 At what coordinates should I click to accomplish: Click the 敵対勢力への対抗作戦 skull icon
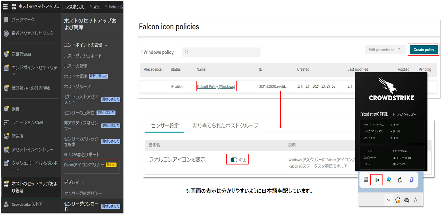[x=6, y=88]
